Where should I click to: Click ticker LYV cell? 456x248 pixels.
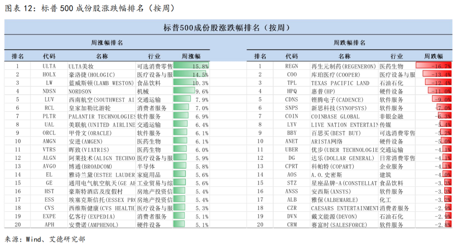click(291, 124)
